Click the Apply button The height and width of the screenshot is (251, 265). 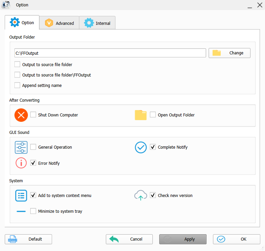[183, 239]
